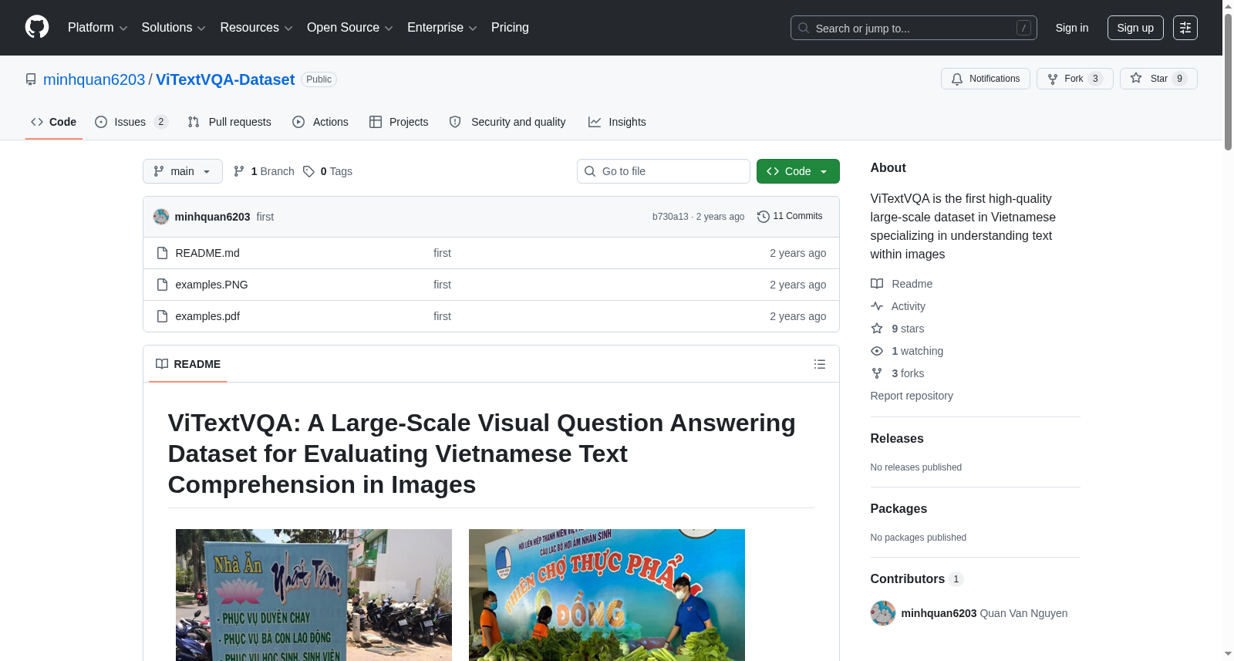
Task: Click the eye icon beside watching
Action: pos(877,351)
